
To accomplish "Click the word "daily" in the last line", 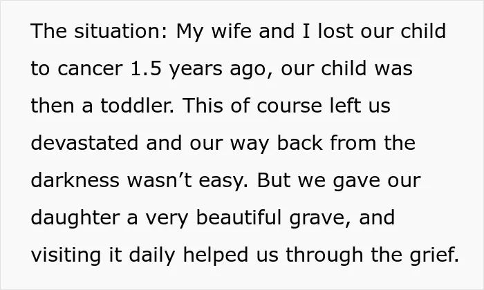I will (x=152, y=255).
